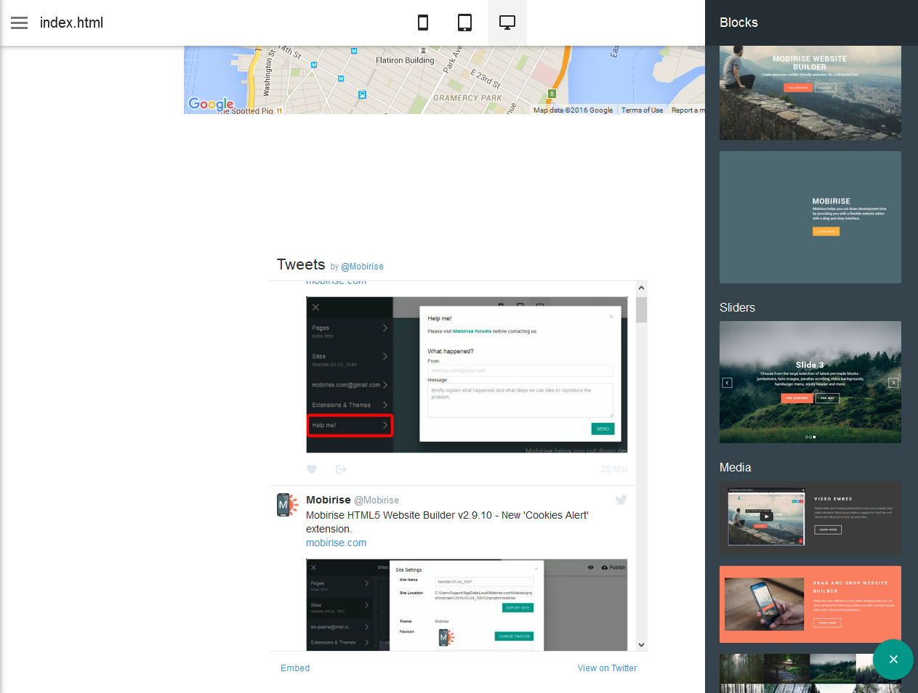Like the tweet with heart icon
The width and height of the screenshot is (918, 693).
click(312, 469)
